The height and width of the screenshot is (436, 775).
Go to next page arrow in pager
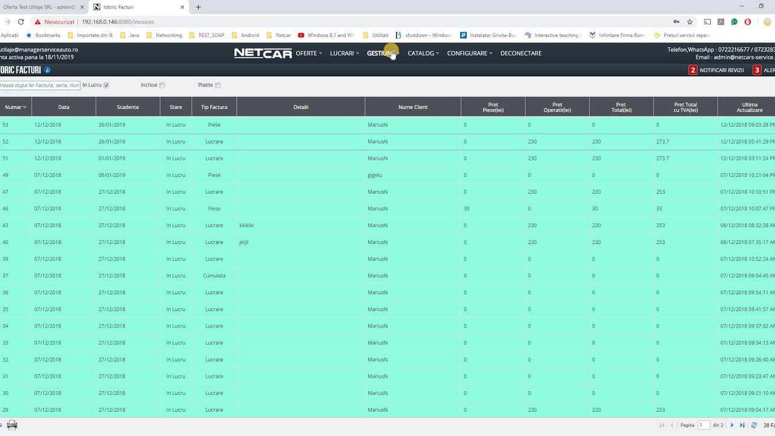tap(732, 425)
